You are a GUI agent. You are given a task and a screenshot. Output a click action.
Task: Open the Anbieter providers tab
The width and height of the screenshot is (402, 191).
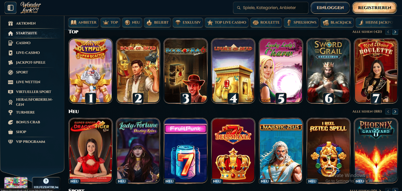point(84,22)
